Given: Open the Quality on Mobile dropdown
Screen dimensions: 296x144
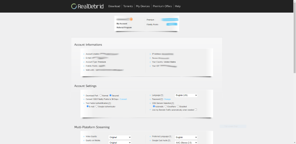Looking at the screenshot, I should click(x=120, y=142).
